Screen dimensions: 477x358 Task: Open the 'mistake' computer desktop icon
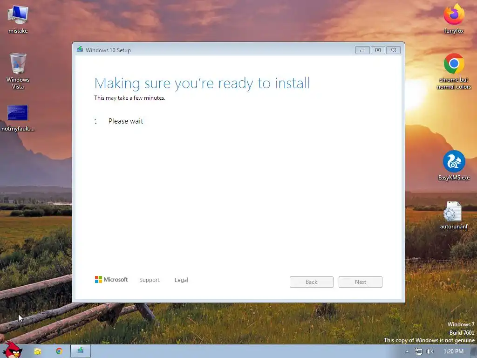18,19
